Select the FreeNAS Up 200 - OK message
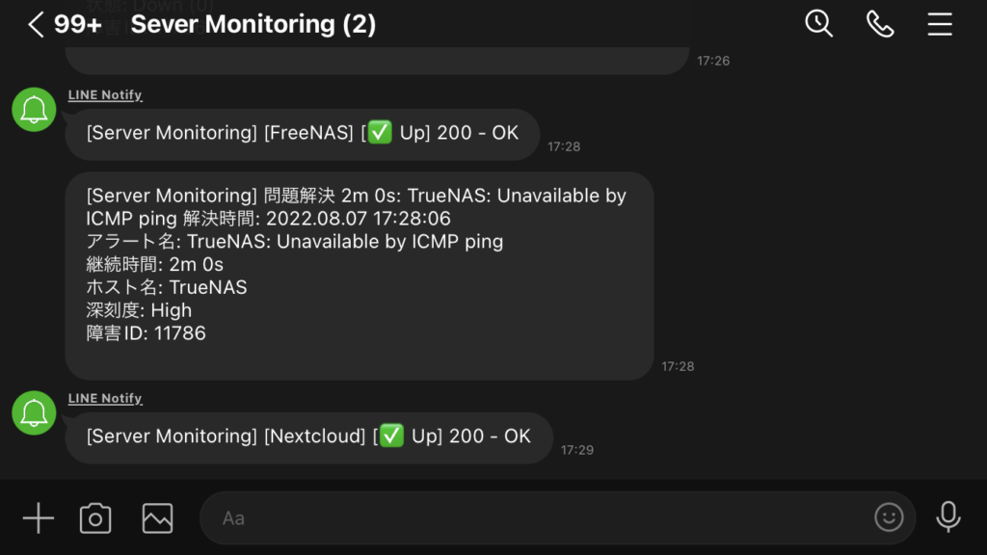Image resolution: width=987 pixels, height=555 pixels. [x=302, y=134]
